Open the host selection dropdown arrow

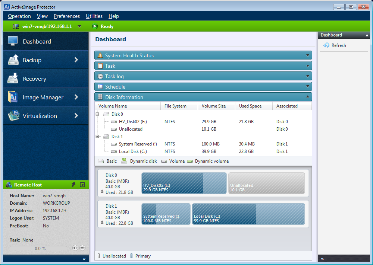click(x=79, y=26)
